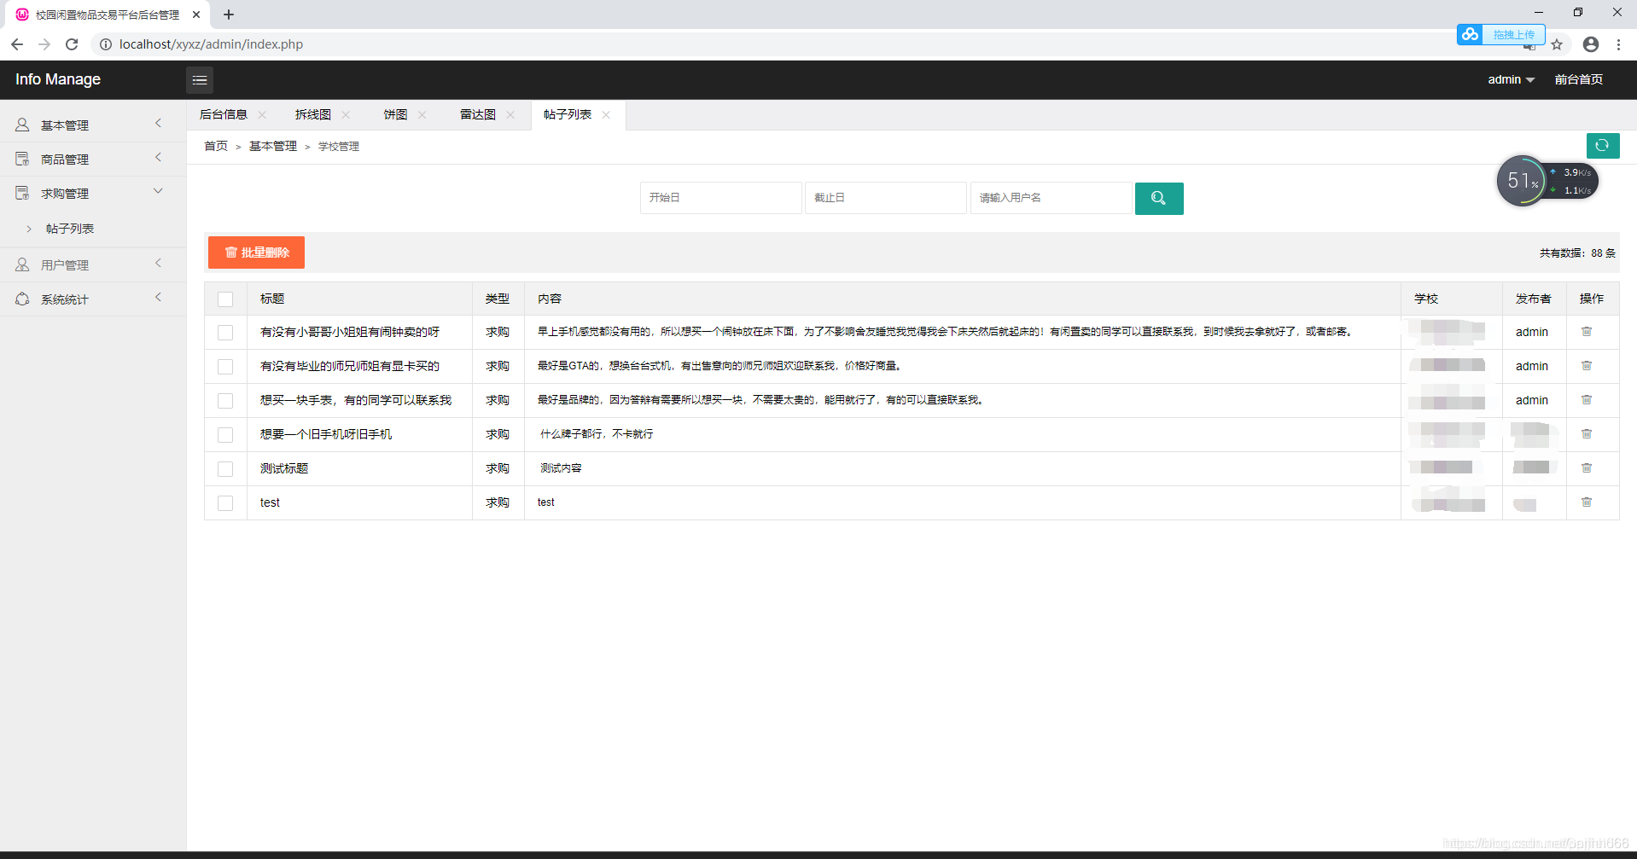The image size is (1637, 859).
Task: Bookmark page with star icon
Action: tap(1557, 44)
